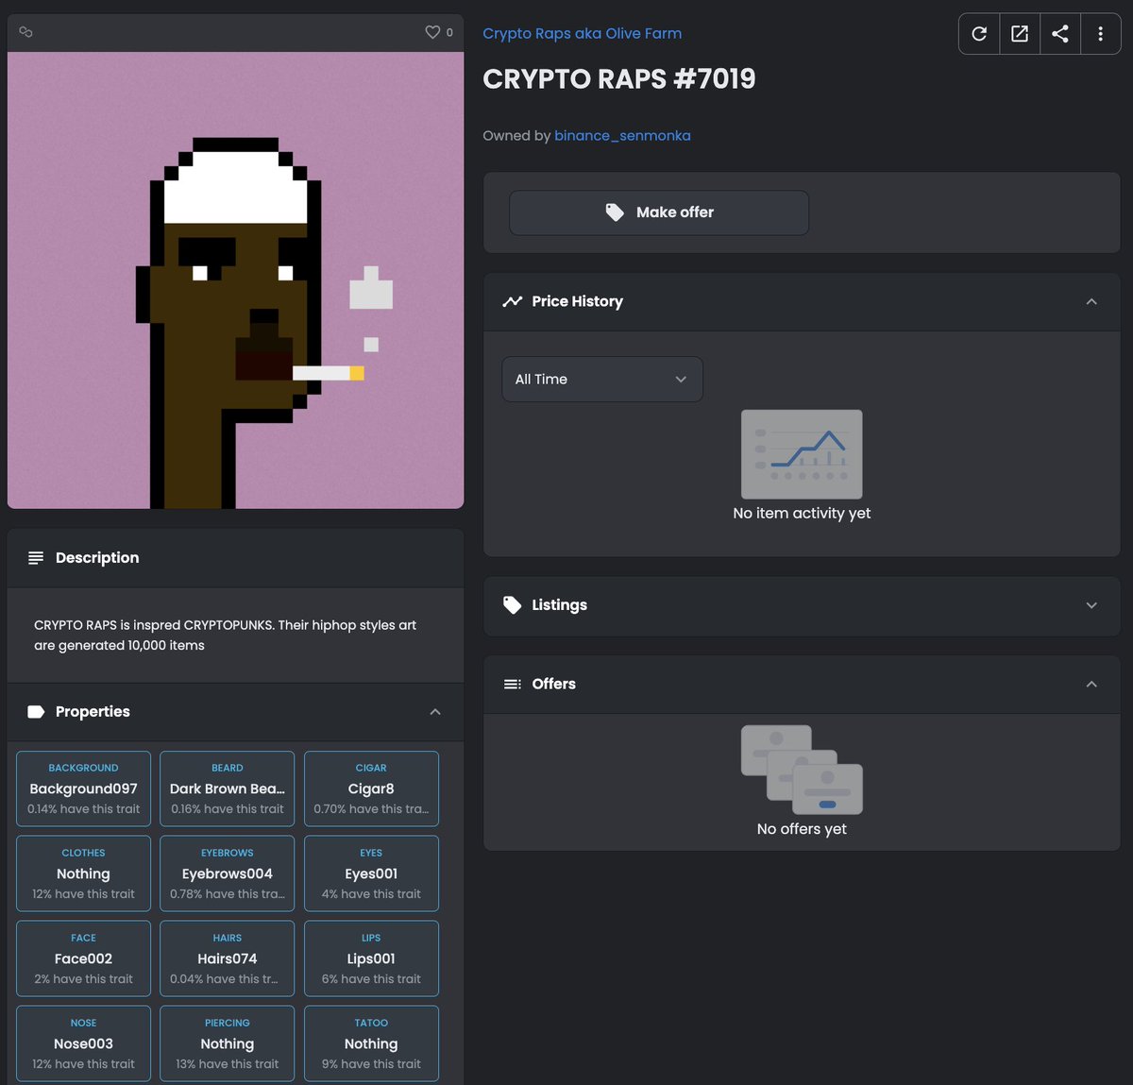Click the No offers yet text
The image size is (1133, 1085).
802,829
